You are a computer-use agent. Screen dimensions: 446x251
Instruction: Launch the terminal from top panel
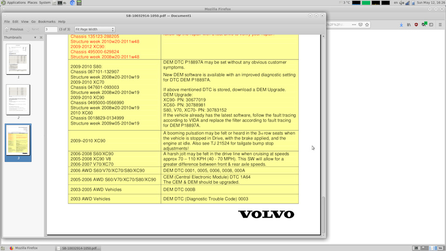[x=60, y=3]
